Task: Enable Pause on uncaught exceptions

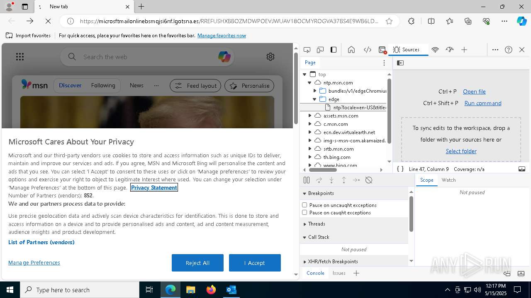Action: pos(304,205)
